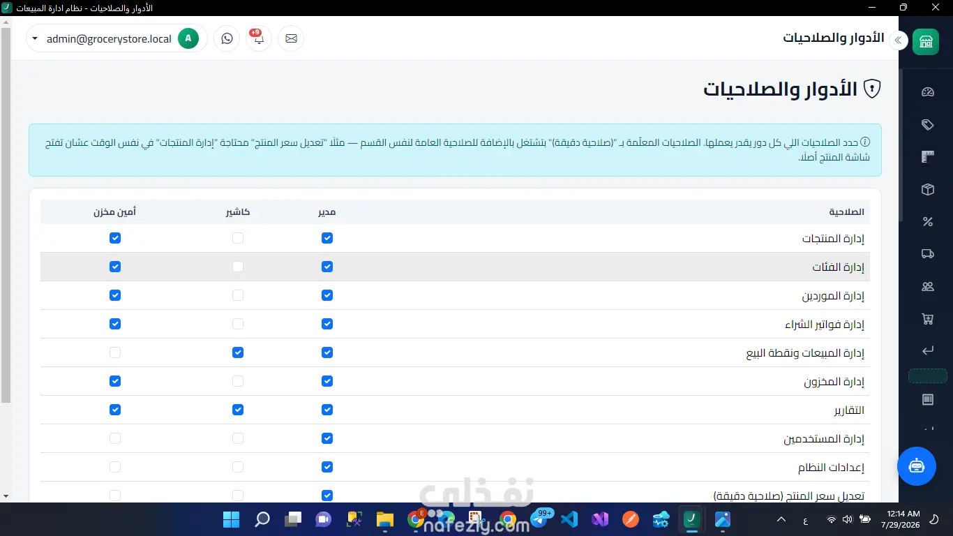Check أمين مخزن for إدارة المبيعات ونقطة البيع
This screenshot has width=953, height=536.
point(115,352)
